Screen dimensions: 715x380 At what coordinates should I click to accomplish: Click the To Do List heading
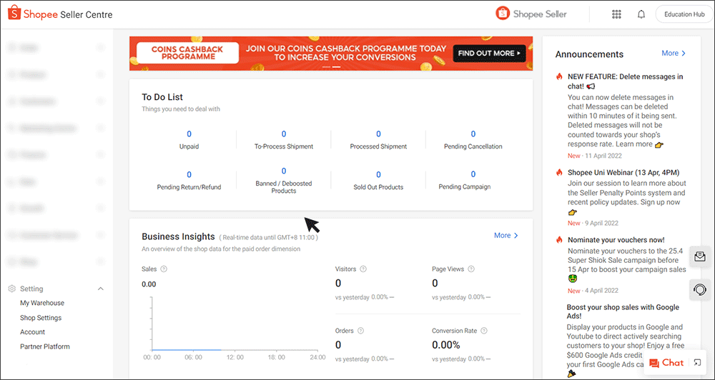pyautogui.click(x=162, y=97)
